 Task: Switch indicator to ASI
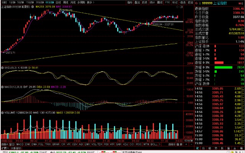81,144
